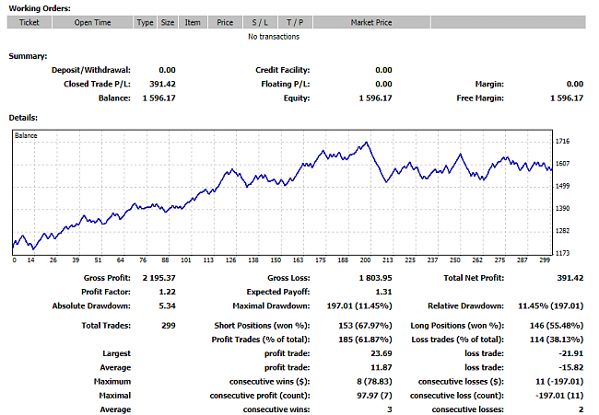Click the Type column header

coord(145,22)
